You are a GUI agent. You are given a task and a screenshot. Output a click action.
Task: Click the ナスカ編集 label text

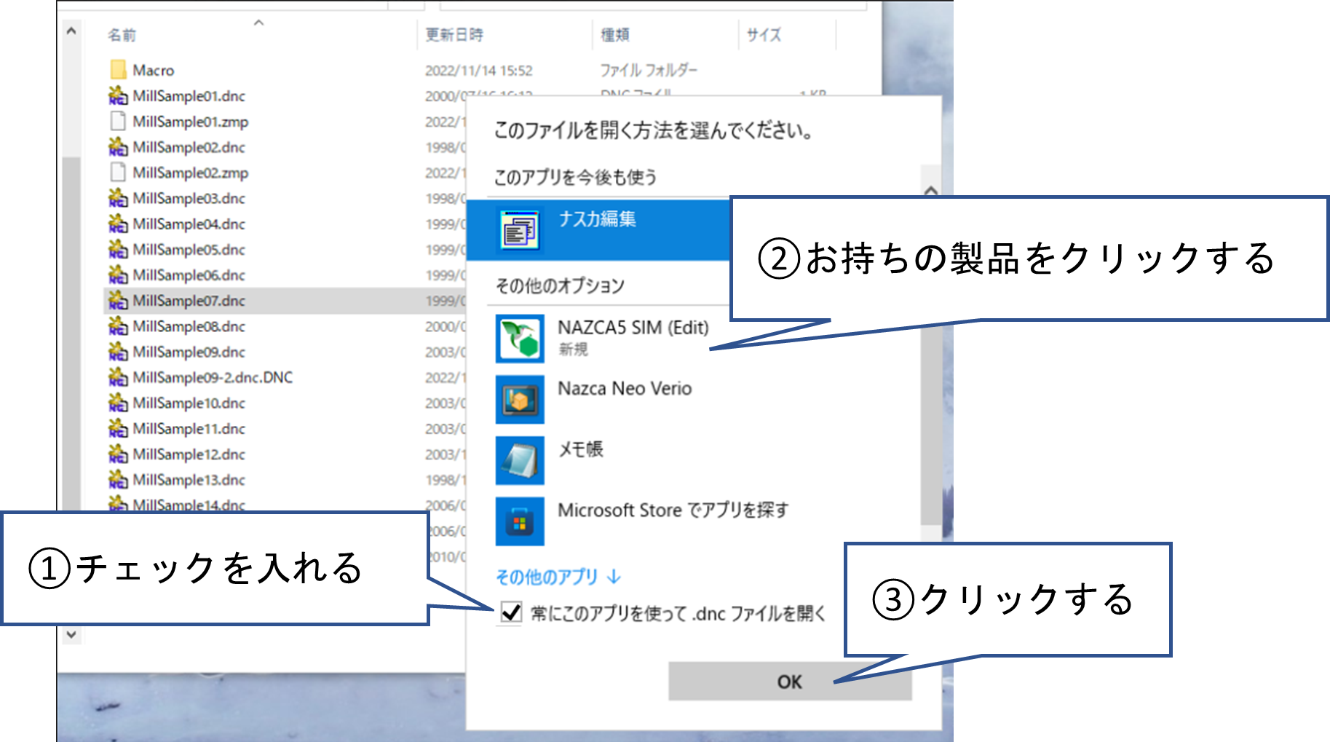pyautogui.click(x=597, y=218)
